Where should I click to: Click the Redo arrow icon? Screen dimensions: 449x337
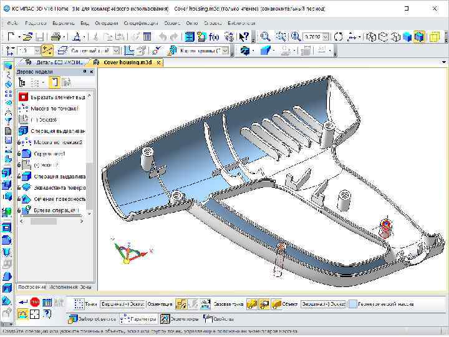[x=174, y=37]
